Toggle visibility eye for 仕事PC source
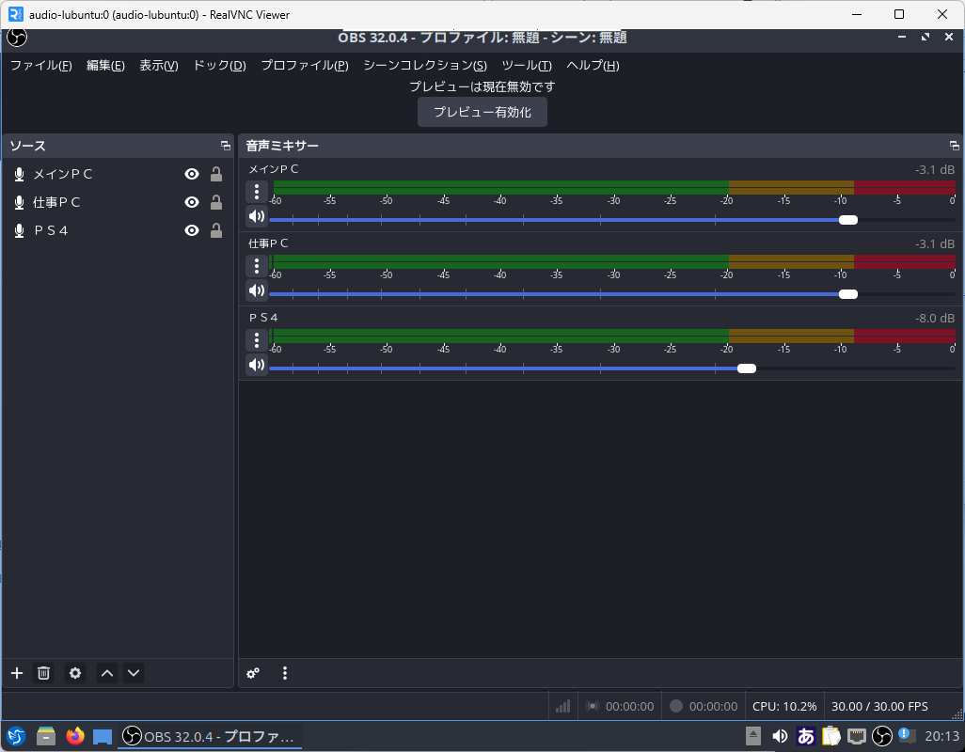This screenshot has height=752, width=965. tap(192, 202)
